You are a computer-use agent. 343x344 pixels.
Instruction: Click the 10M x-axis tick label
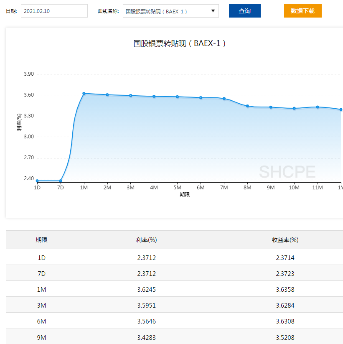point(294,188)
